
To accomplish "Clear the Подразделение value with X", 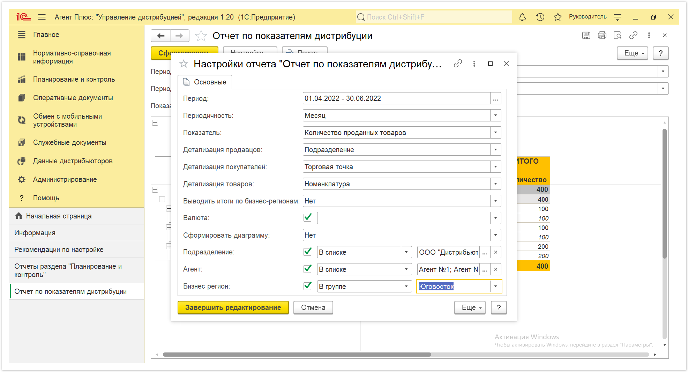I will pos(495,252).
